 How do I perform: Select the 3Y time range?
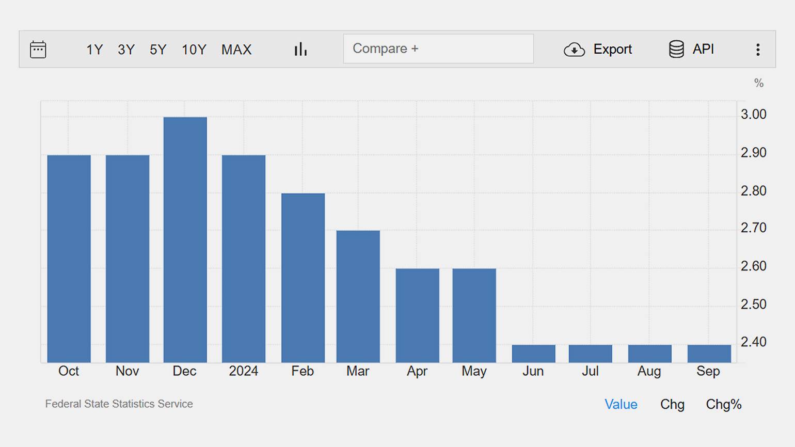[x=126, y=50]
